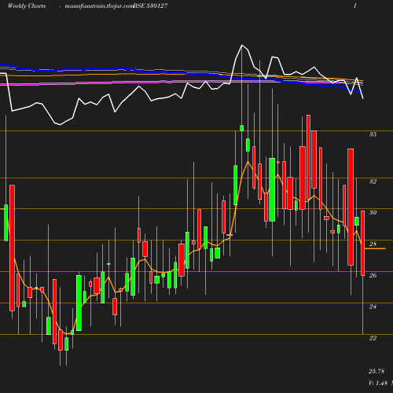Click the price axis label 26
Screen dimensions: 393x393
point(373,275)
